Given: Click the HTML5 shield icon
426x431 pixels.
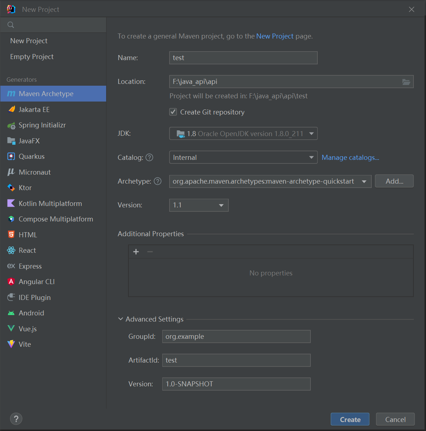Looking at the screenshot, I should pos(11,235).
